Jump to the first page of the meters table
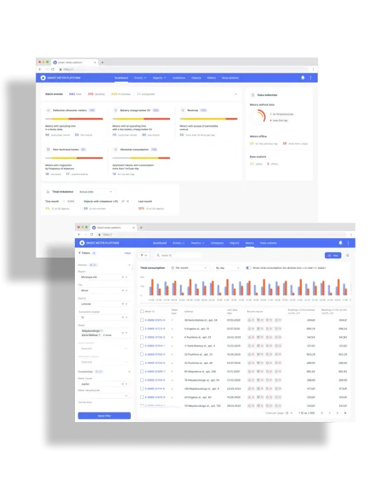This screenshot has height=490, width=369. point(321,413)
